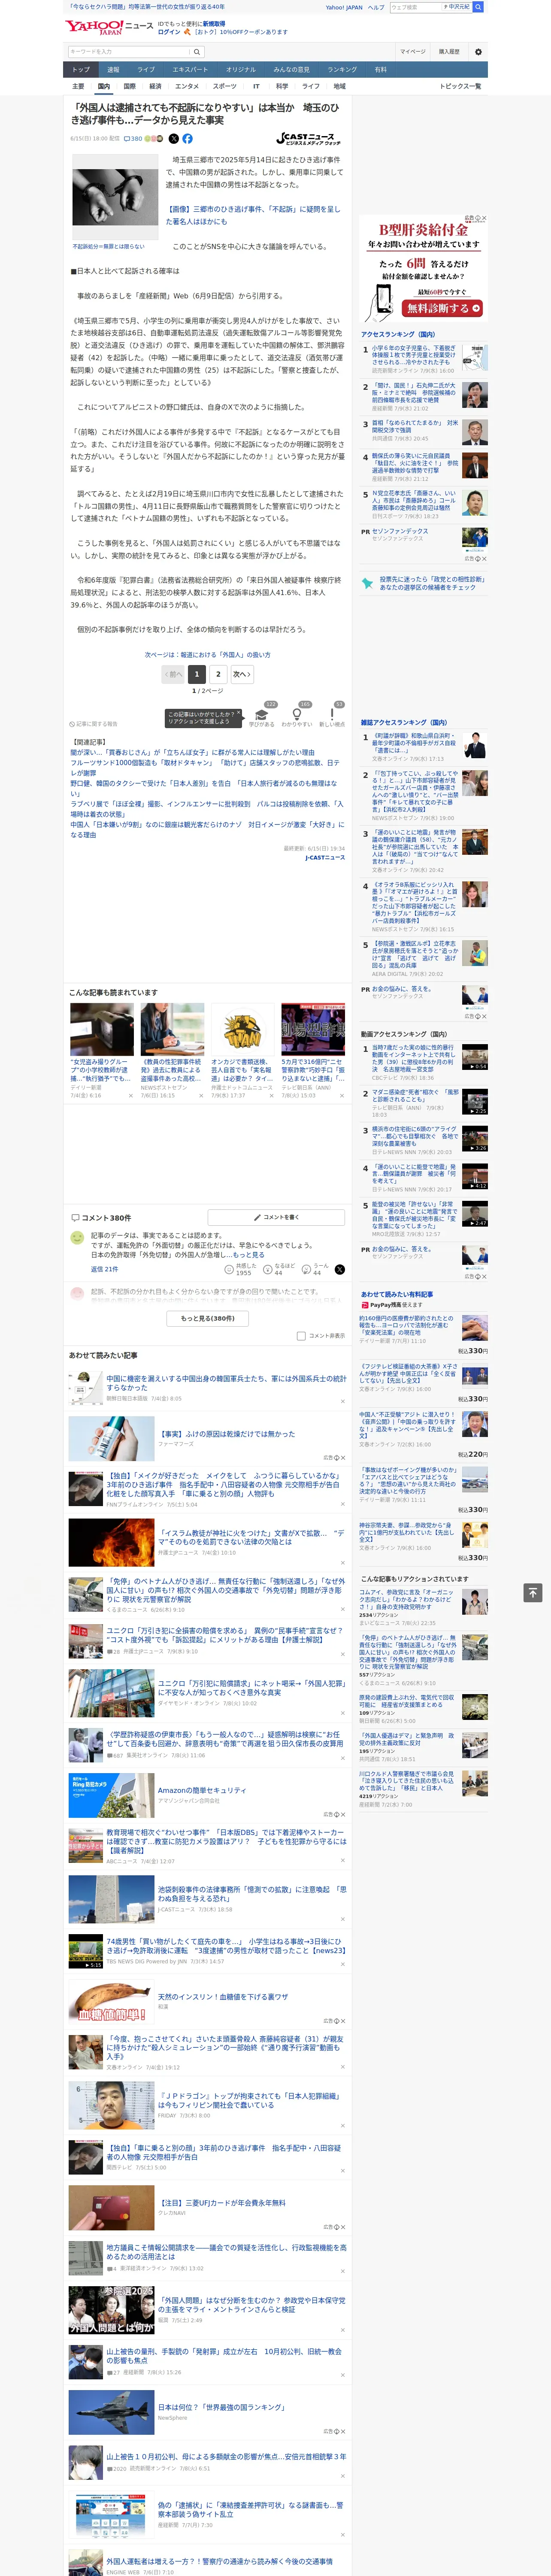The image size is (551, 2576).
Task: Open the 闇が深い…「買春おじさん」 related article
Action: [x=192, y=752]
